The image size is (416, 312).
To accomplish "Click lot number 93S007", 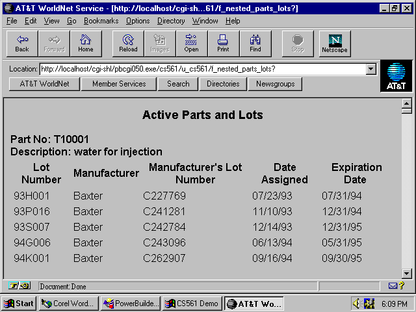I will (x=32, y=227).
